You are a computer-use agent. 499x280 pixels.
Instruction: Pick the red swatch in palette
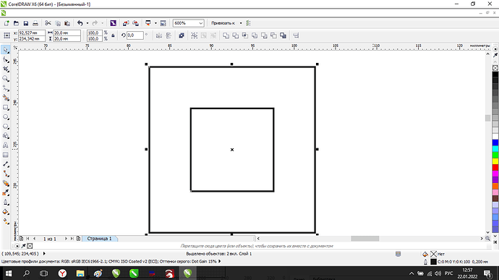pyautogui.click(x=495, y=168)
